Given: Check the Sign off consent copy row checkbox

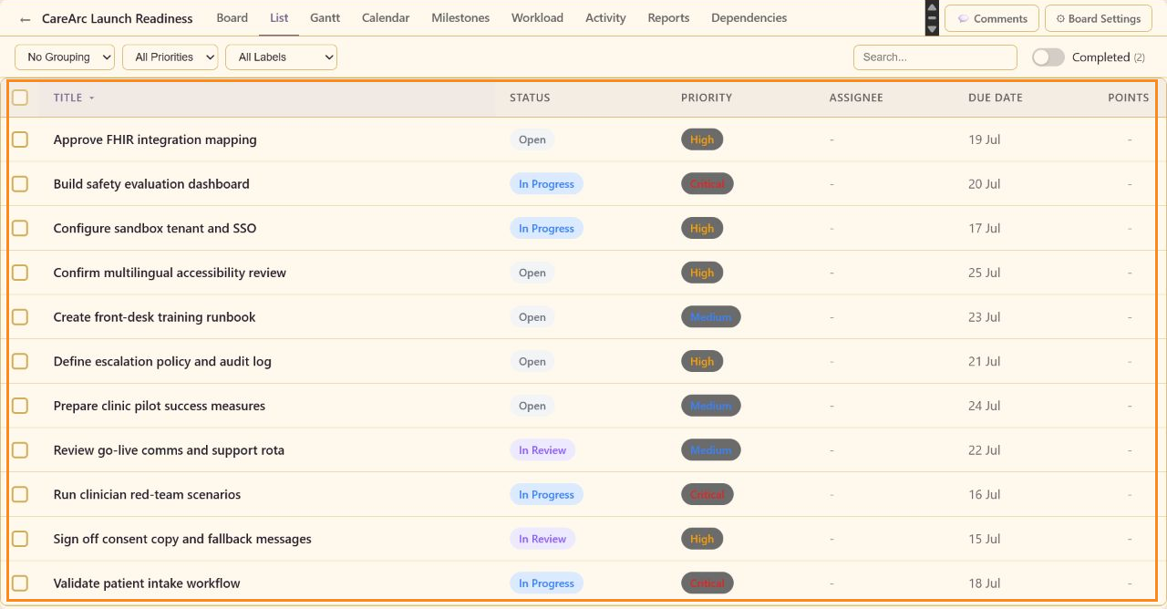Looking at the screenshot, I should coord(20,539).
